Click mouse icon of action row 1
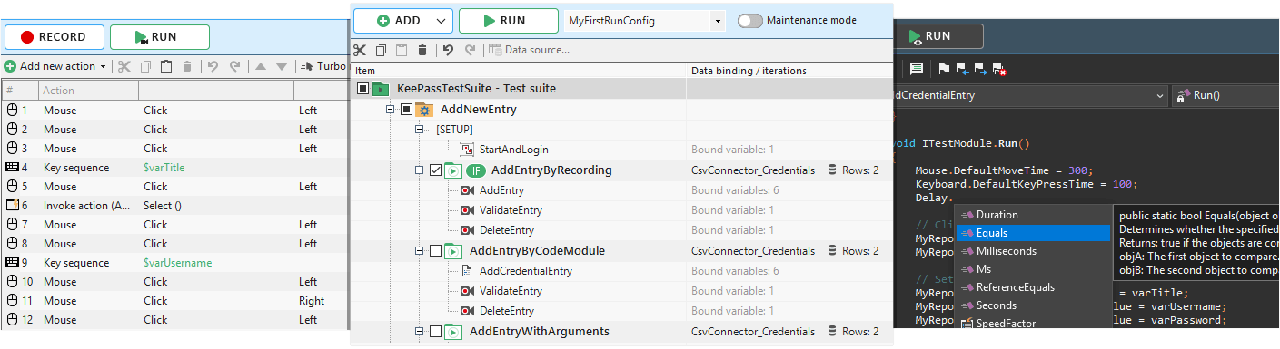 pyautogui.click(x=12, y=111)
